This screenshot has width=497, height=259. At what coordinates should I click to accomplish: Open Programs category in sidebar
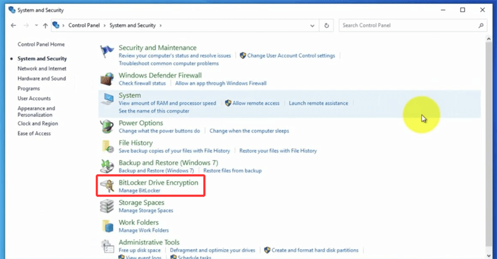pos(29,89)
